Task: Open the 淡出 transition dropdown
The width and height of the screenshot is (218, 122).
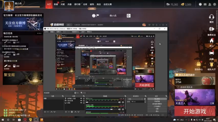Action: 135,99
